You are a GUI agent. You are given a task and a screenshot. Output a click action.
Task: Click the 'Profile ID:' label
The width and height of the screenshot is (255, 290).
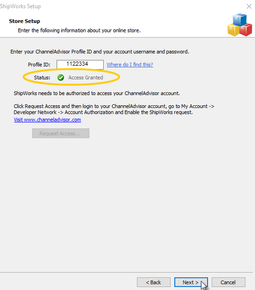(39, 65)
